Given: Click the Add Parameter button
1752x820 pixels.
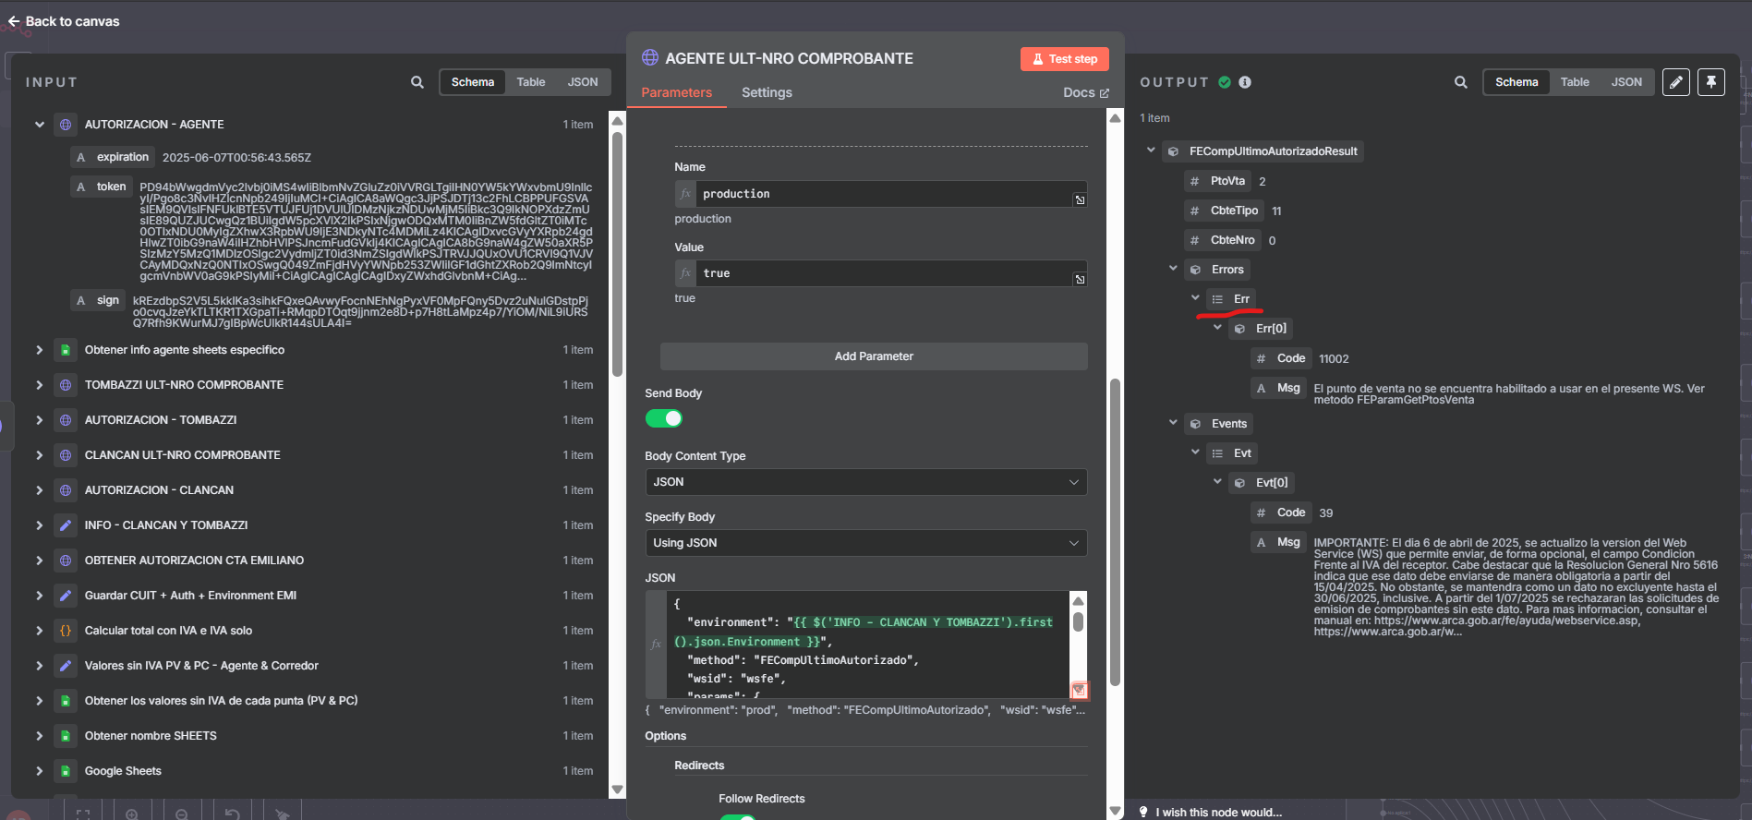Looking at the screenshot, I should pos(874,356).
